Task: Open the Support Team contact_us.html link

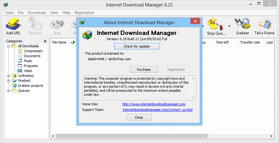Action: coord(158,110)
